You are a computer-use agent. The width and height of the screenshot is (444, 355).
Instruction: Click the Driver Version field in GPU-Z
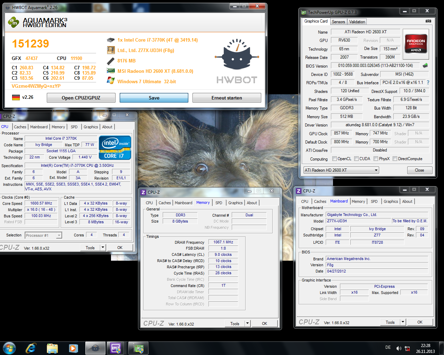[380, 125]
